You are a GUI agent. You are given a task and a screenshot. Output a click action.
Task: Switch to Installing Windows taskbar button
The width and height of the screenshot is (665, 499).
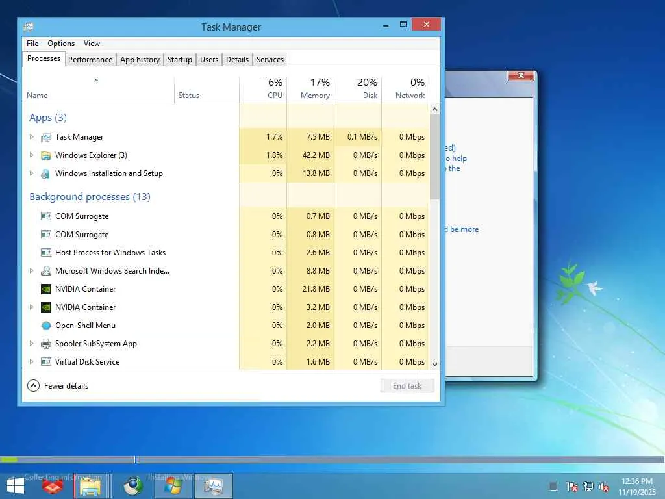173,486
